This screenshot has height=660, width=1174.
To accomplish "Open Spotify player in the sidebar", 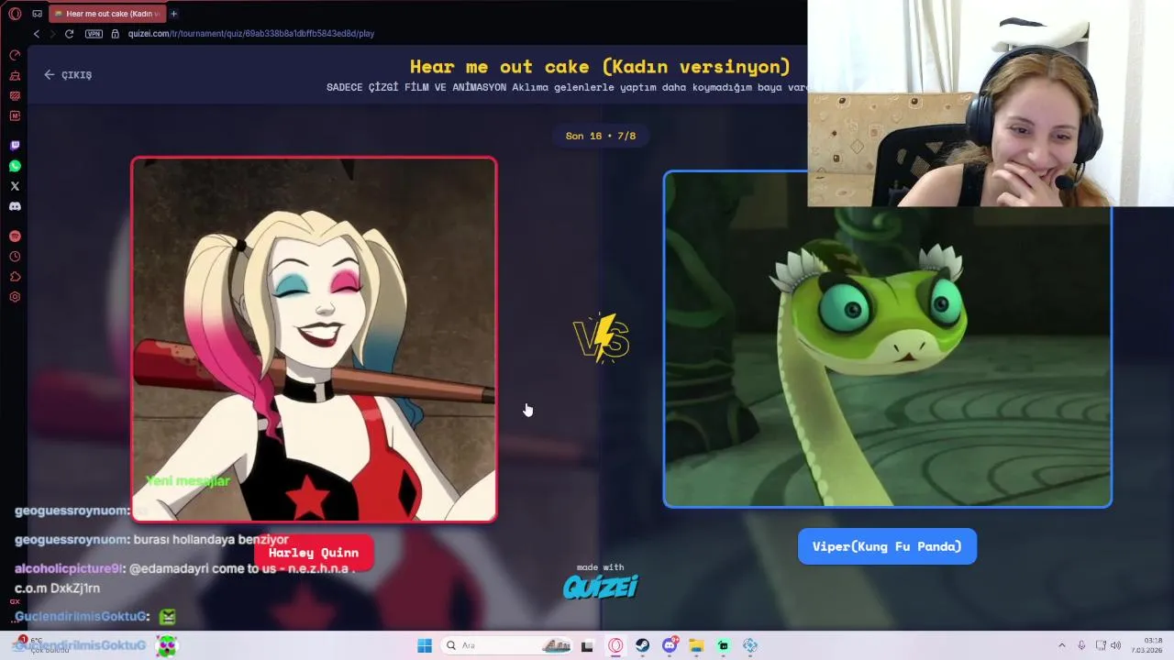I will coord(15,236).
